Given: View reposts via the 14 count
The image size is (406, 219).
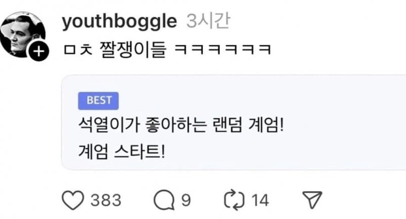Looking at the screenshot, I should (260, 200).
